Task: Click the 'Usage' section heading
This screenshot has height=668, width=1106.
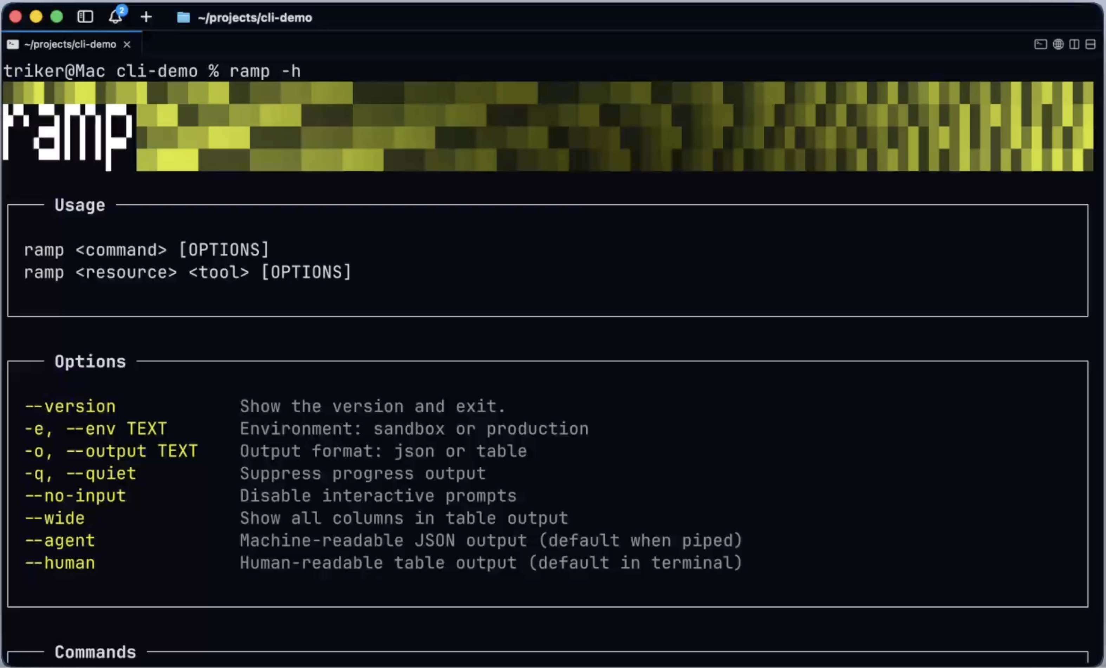Action: click(80, 205)
